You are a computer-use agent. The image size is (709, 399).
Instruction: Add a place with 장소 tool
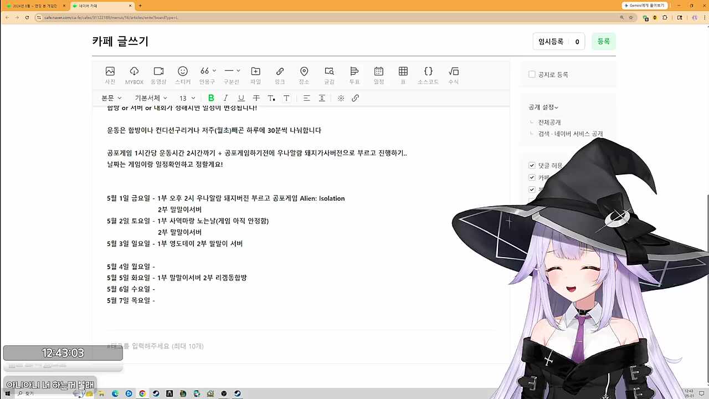coord(304,75)
